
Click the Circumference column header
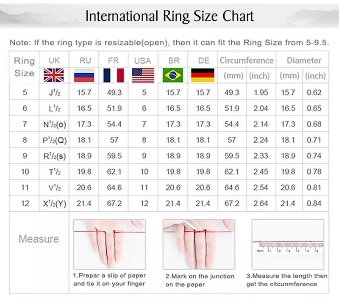click(247, 61)
